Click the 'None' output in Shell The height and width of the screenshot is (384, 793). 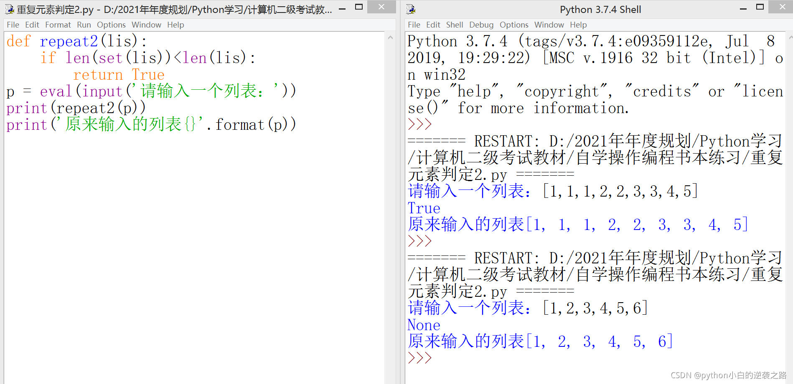(424, 325)
